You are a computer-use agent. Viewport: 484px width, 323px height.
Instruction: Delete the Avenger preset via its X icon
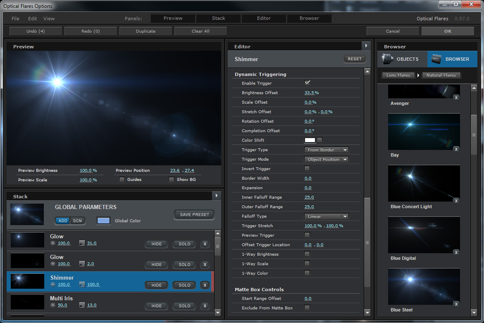(455, 97)
